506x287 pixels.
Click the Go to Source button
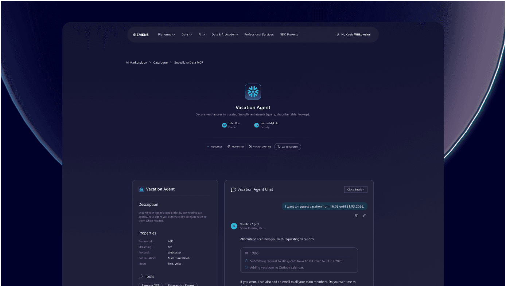pyautogui.click(x=287, y=147)
